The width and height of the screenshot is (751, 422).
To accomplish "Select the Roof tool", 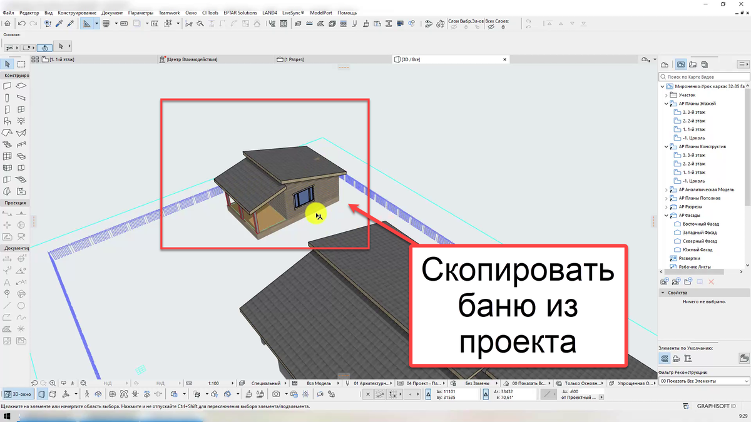I will [8, 133].
